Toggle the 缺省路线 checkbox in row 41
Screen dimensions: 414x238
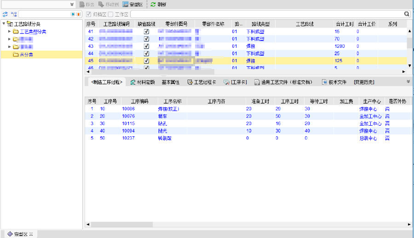(x=146, y=32)
